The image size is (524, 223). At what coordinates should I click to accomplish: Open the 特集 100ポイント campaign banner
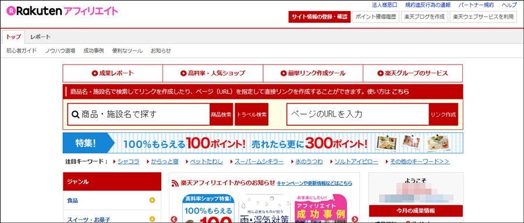click(x=263, y=143)
